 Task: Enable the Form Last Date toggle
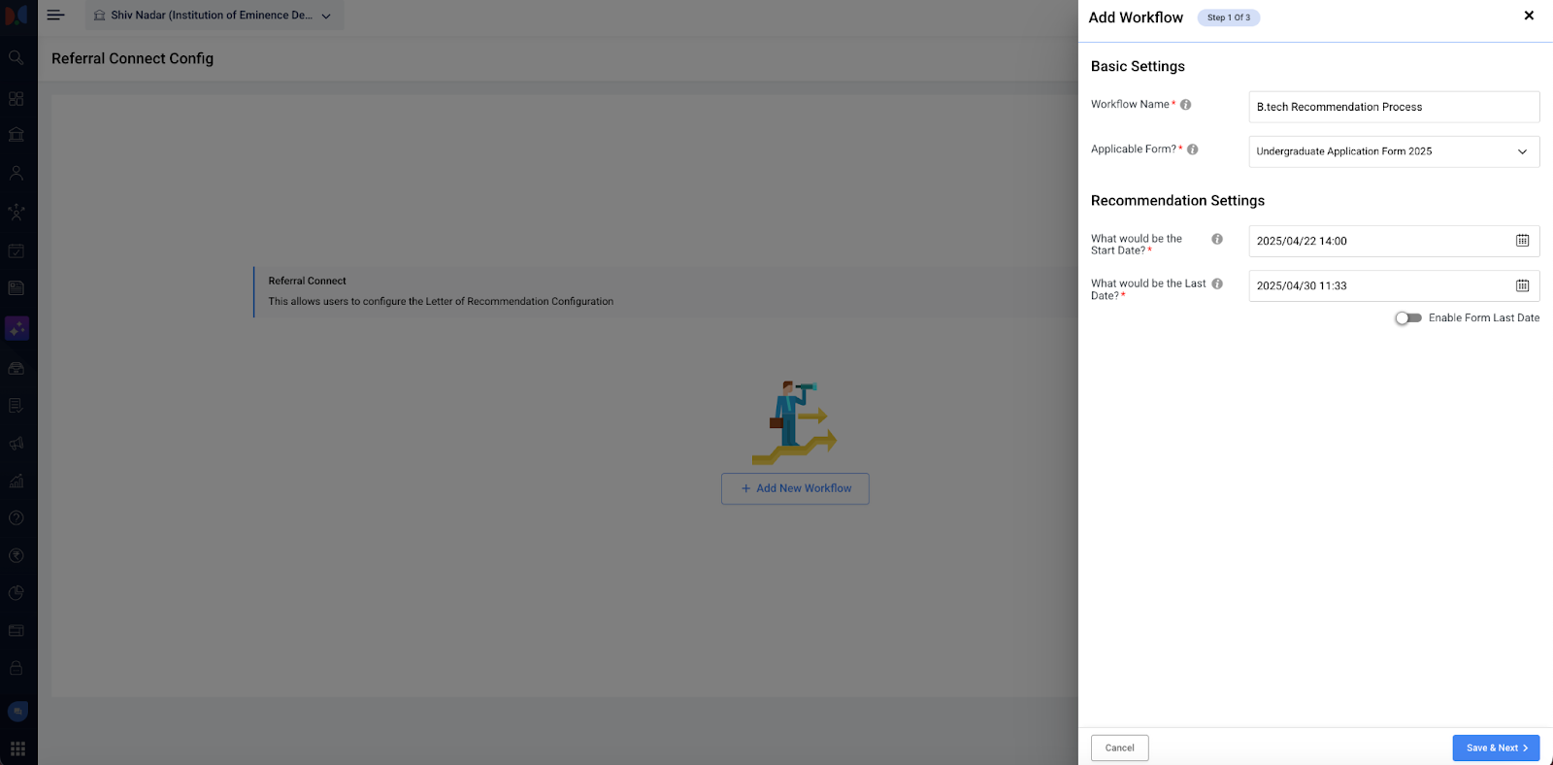[1407, 318]
